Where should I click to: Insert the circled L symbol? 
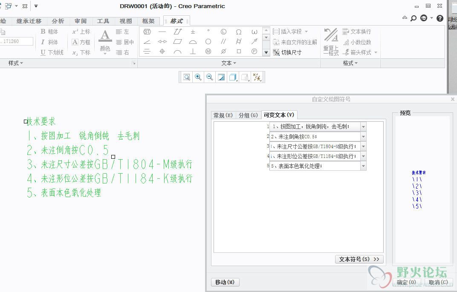click(x=223, y=32)
